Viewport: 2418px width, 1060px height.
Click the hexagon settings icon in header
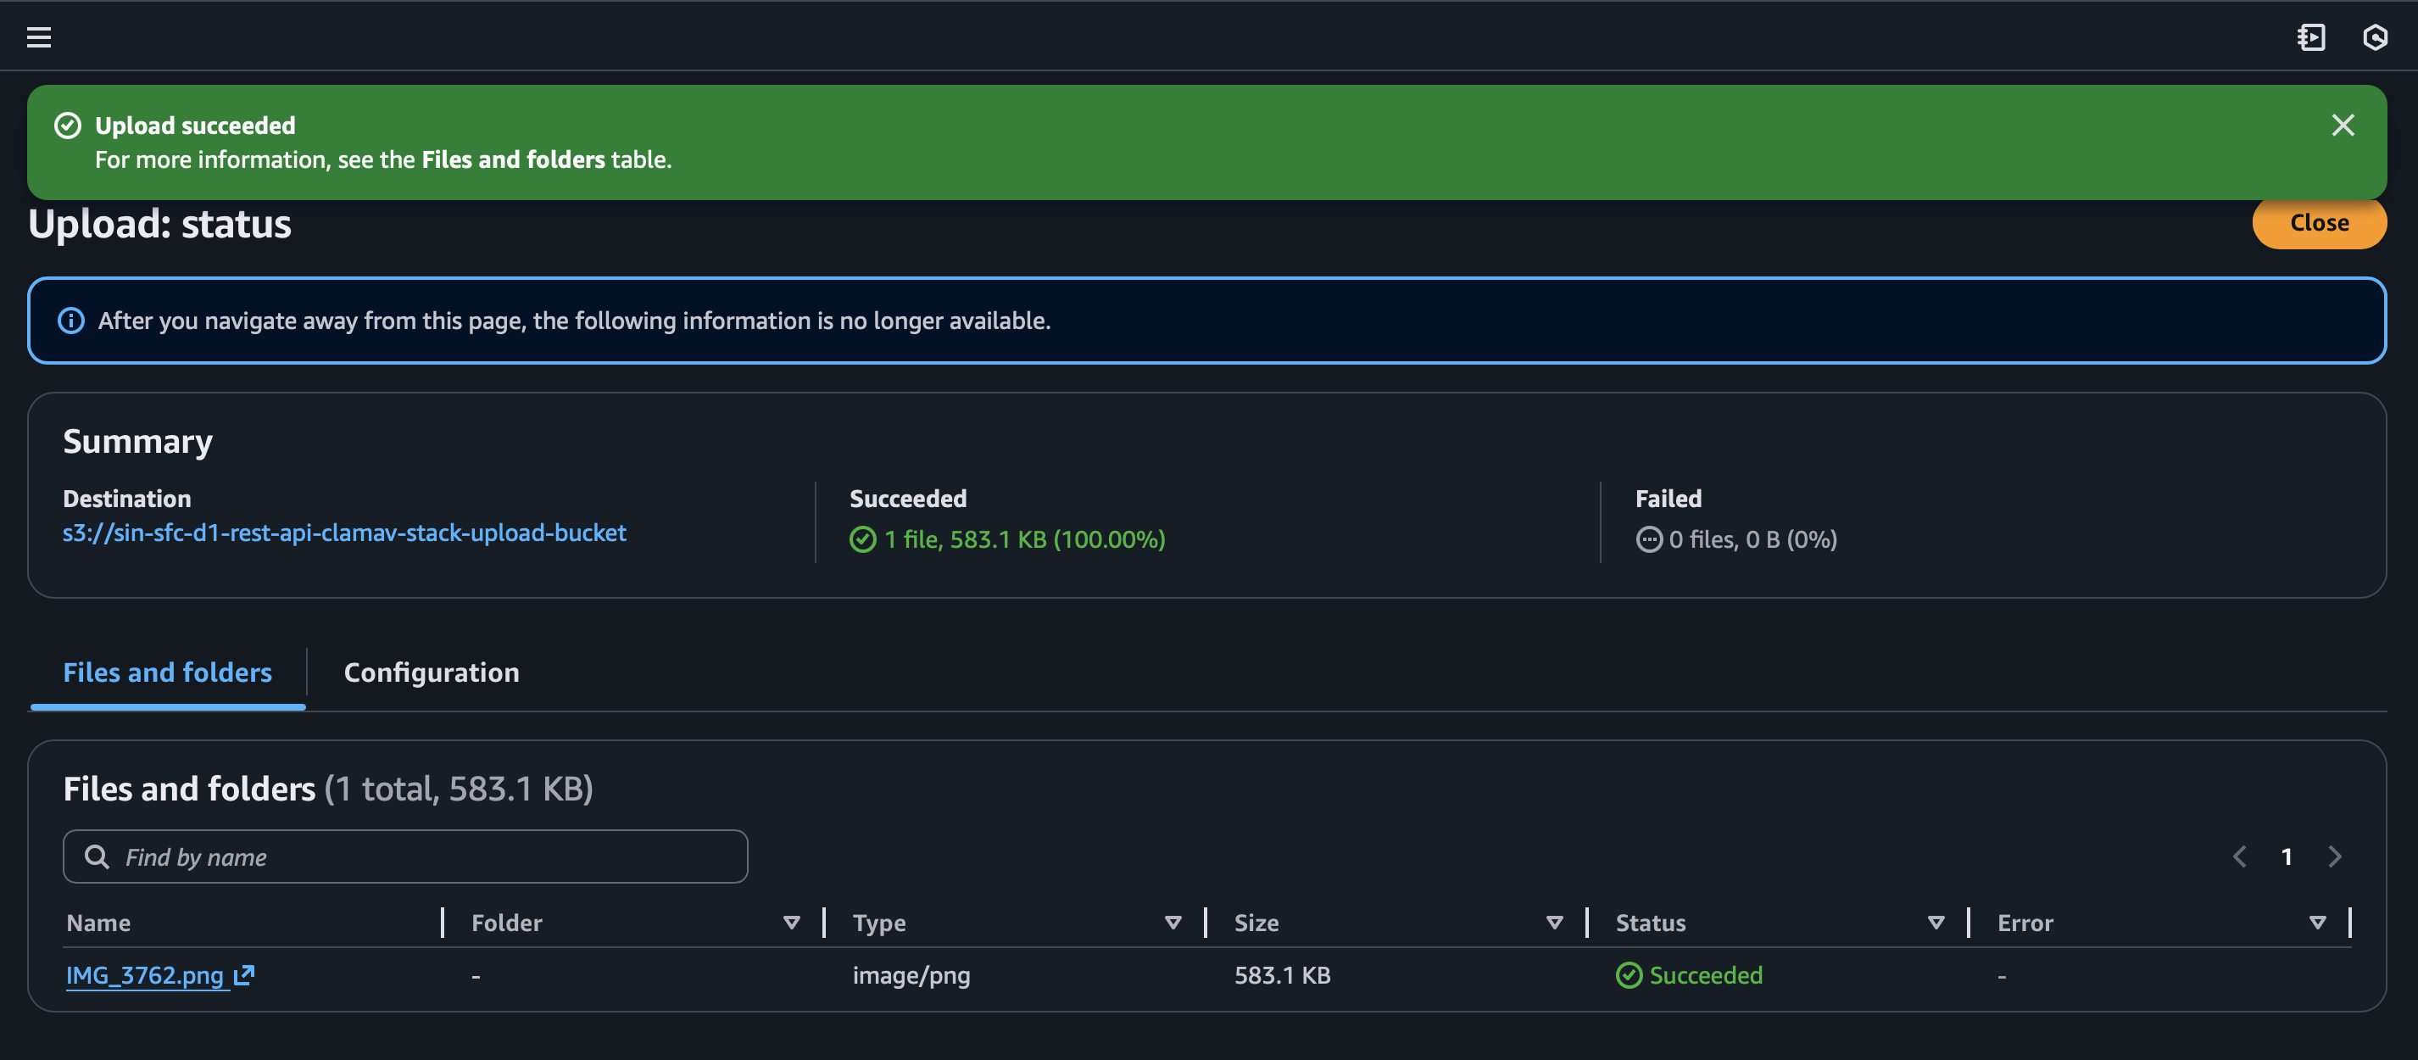point(2375,36)
